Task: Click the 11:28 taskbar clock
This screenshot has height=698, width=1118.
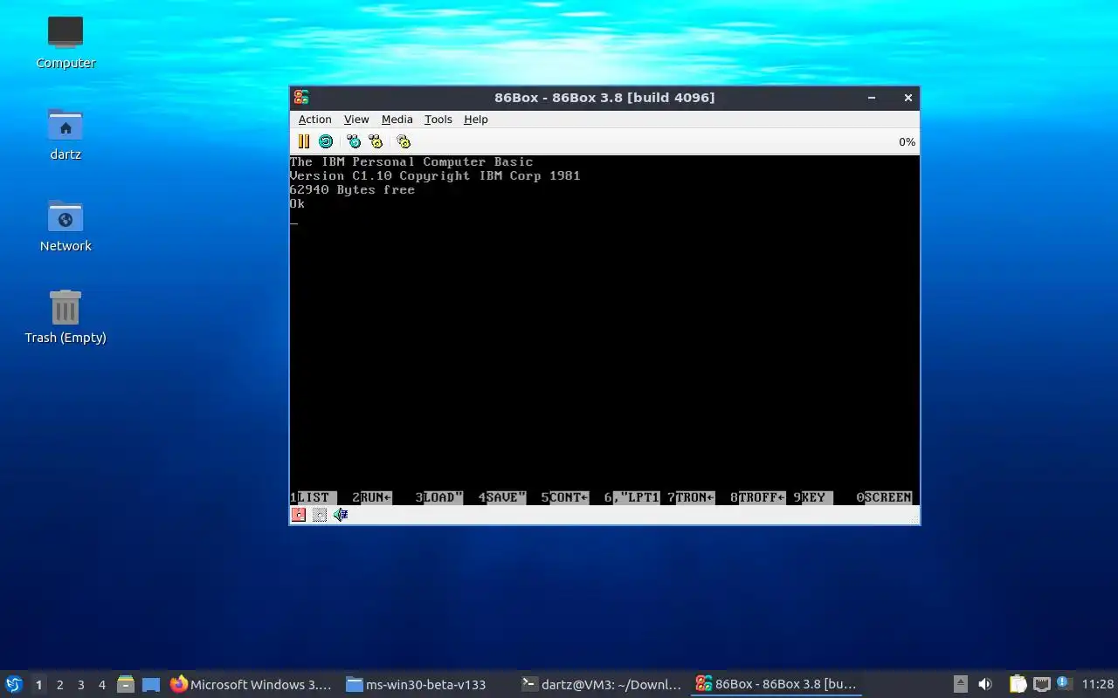Action: pos(1098,685)
